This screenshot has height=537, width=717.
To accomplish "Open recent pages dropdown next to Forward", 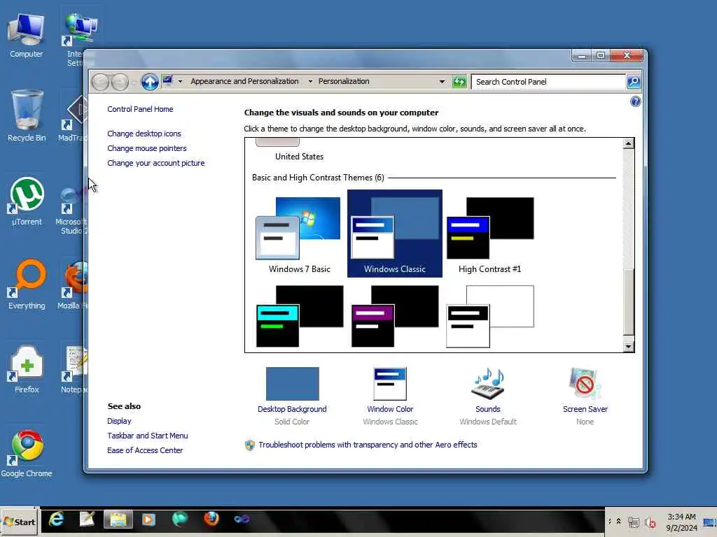I will 134,83.
